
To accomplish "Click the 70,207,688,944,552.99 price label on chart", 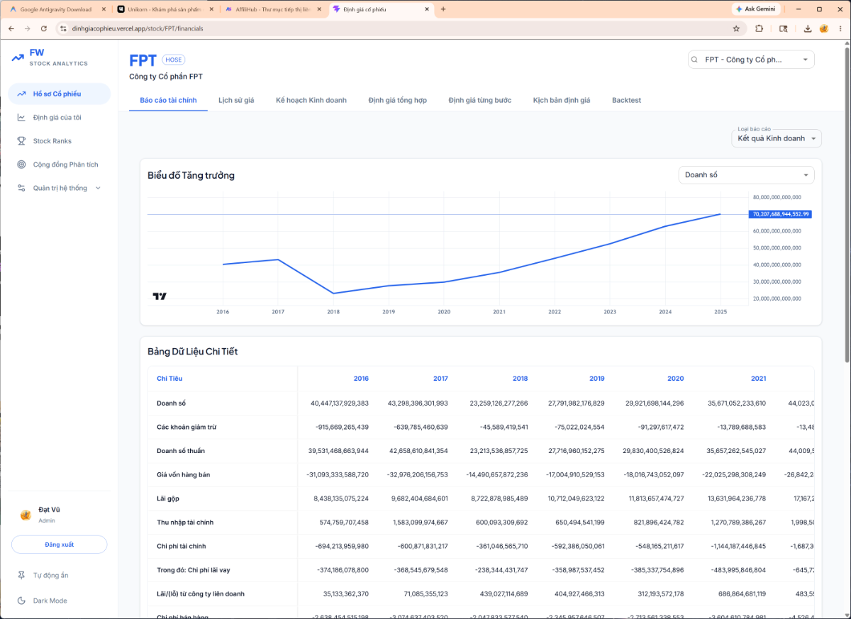I will click(780, 214).
